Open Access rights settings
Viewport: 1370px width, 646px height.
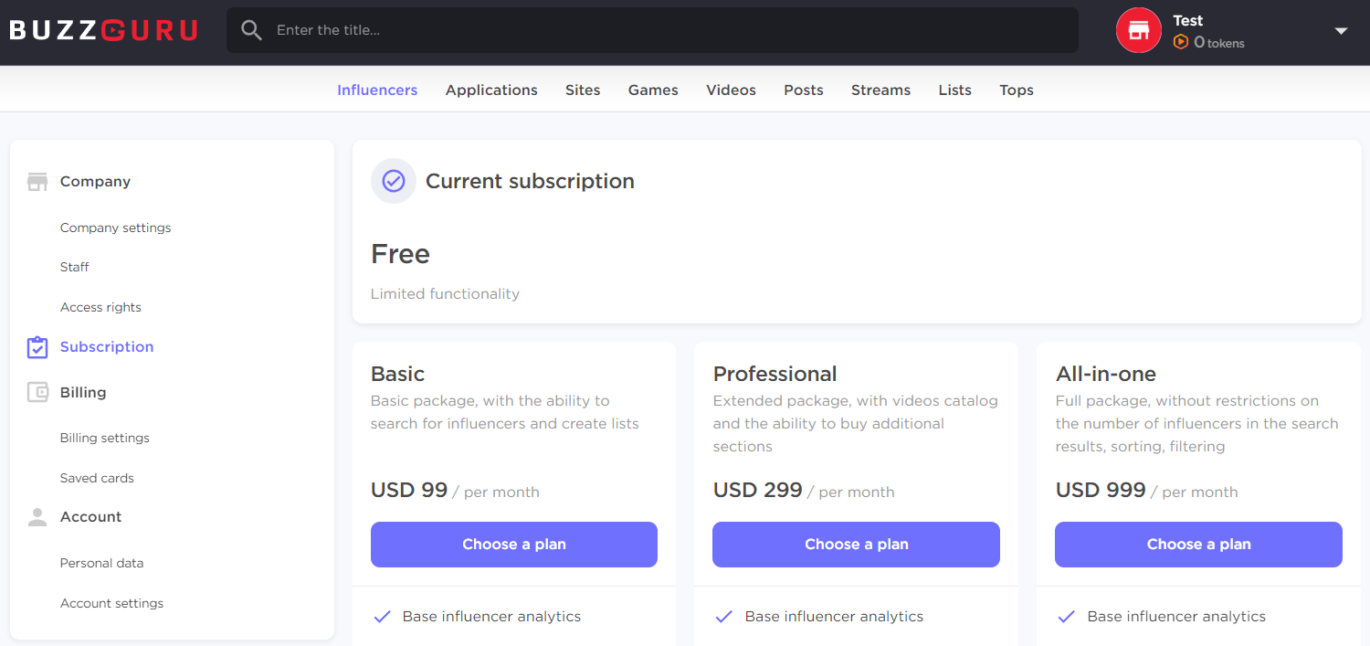(x=100, y=307)
